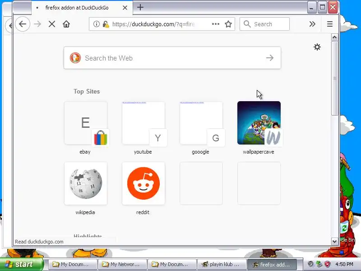The image size is (361, 271).
Task: Click the red shield tray icon
Action: coord(327,264)
